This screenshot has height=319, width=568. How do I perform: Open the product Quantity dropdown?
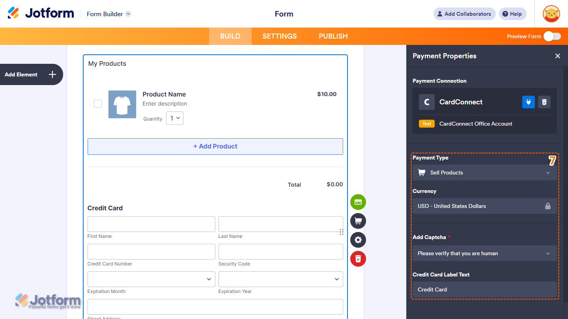(174, 118)
